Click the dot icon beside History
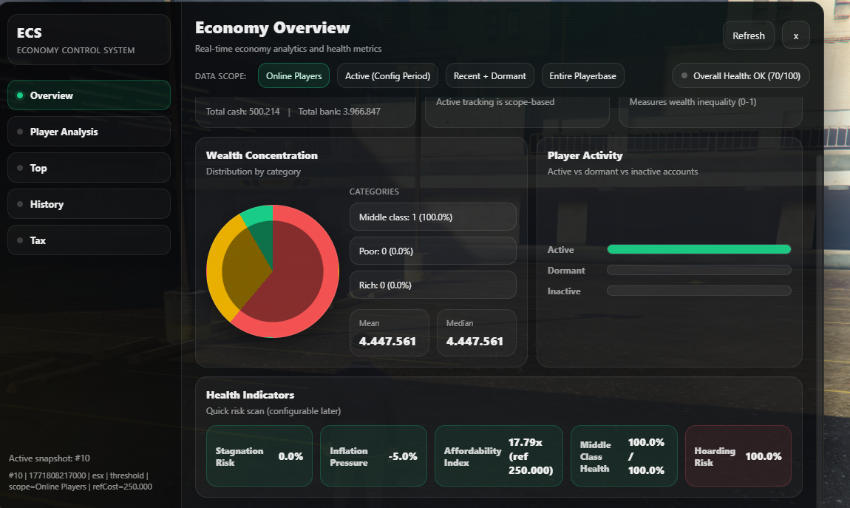The width and height of the screenshot is (850, 508). point(20,204)
